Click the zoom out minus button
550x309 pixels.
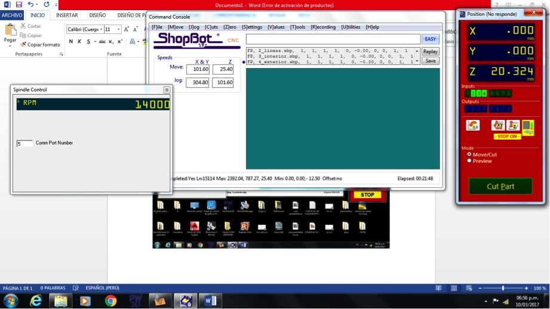(480, 288)
